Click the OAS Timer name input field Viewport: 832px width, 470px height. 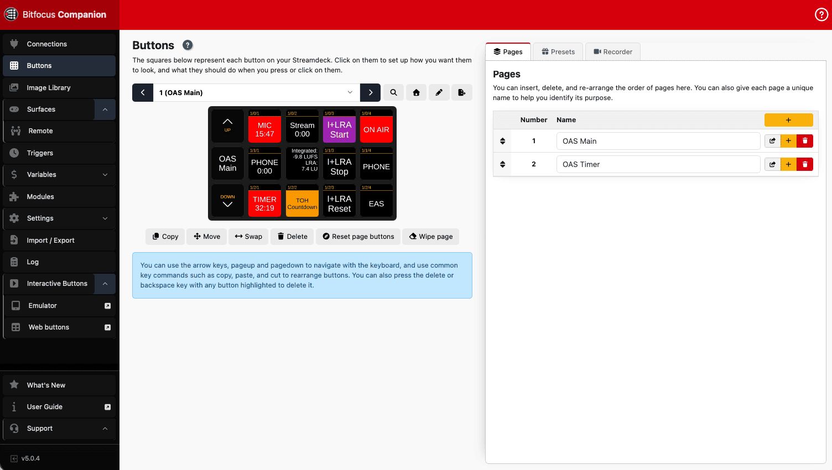(x=658, y=164)
